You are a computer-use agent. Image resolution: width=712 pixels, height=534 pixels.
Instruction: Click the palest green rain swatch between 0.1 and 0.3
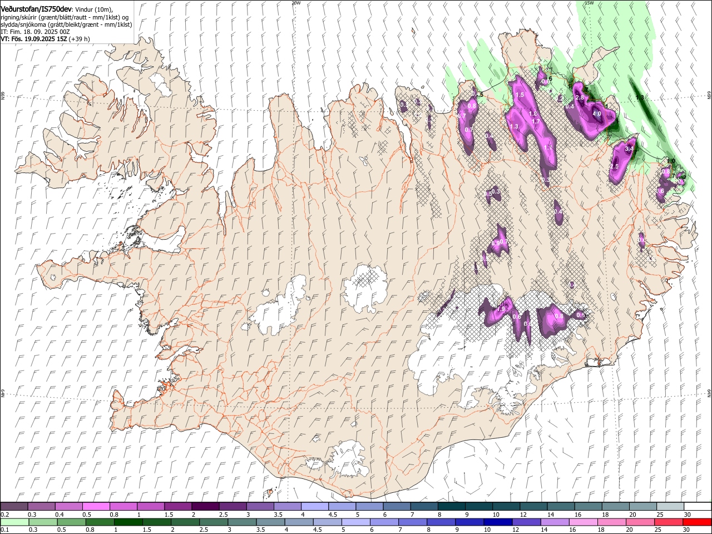(x=14, y=522)
